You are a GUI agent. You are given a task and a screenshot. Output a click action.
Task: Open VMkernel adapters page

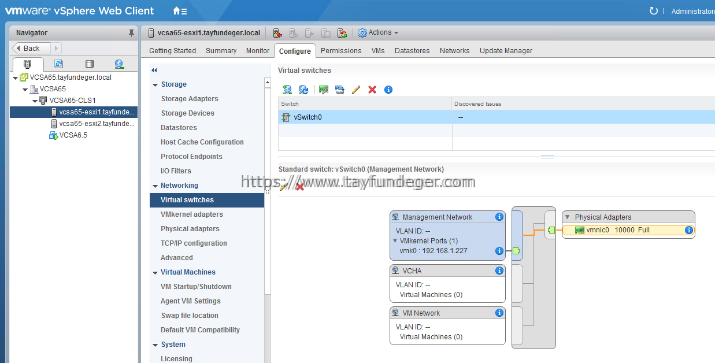pyautogui.click(x=192, y=214)
